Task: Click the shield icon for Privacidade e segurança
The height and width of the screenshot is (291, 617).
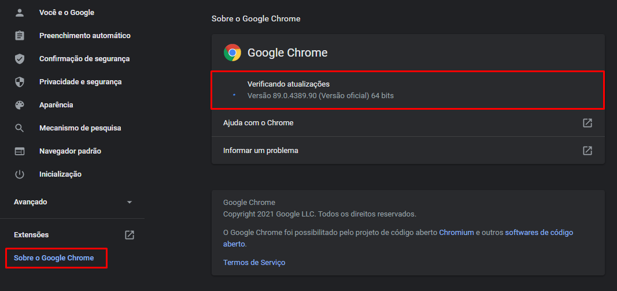Action: point(20,82)
